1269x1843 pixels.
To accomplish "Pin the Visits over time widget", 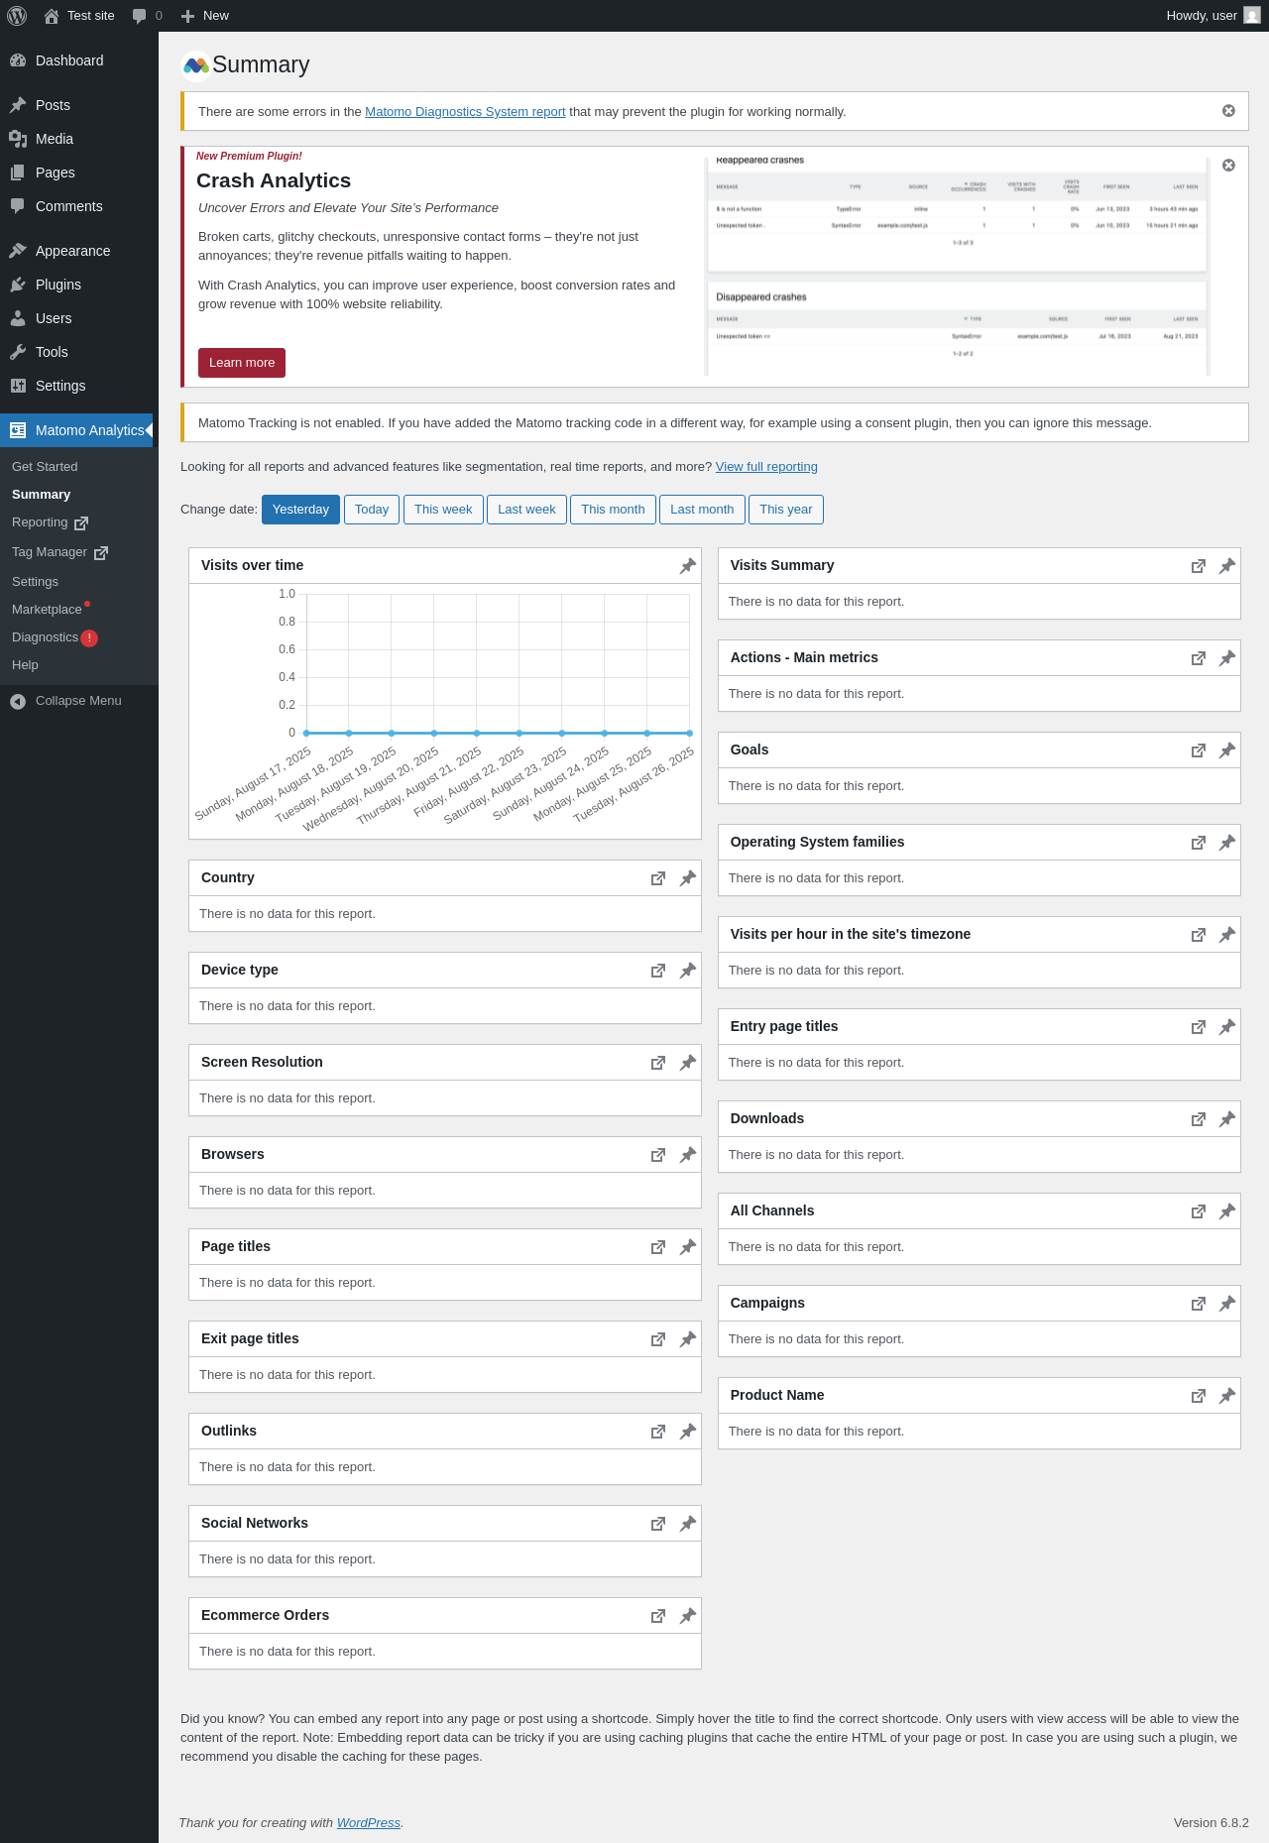I will [687, 566].
